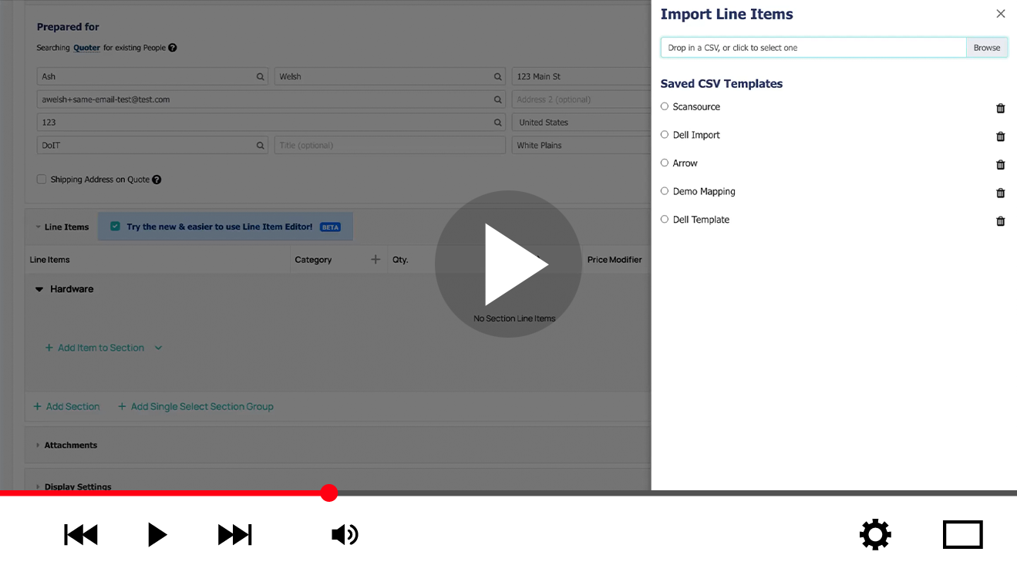Screen dimensions: 1017x582
Task: Select the Scansource radio option
Action: pyautogui.click(x=665, y=106)
